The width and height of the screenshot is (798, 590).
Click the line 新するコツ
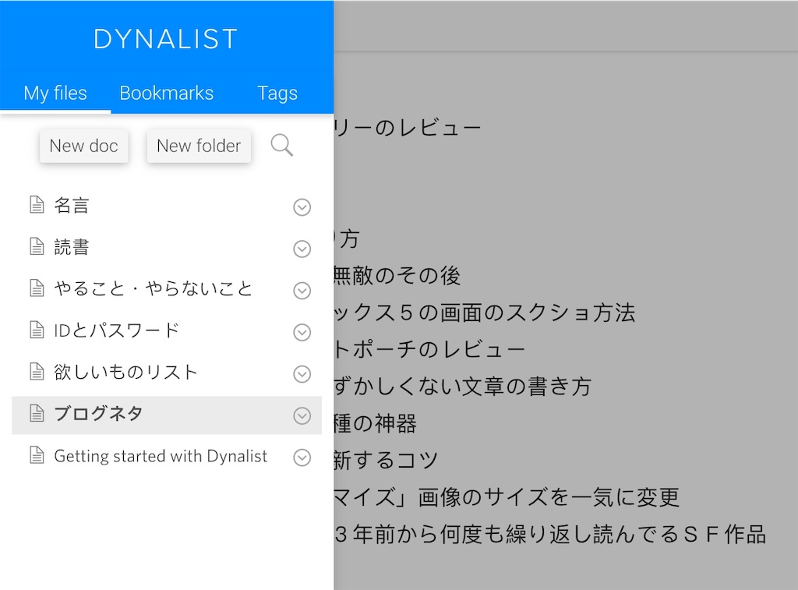tap(387, 460)
